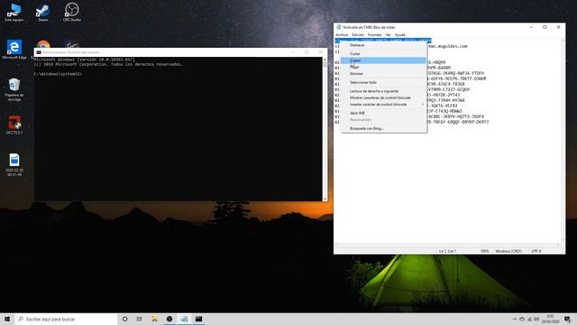577x325 pixels.
Task: Minimize the Command Prompt window
Action: [x=293, y=52]
